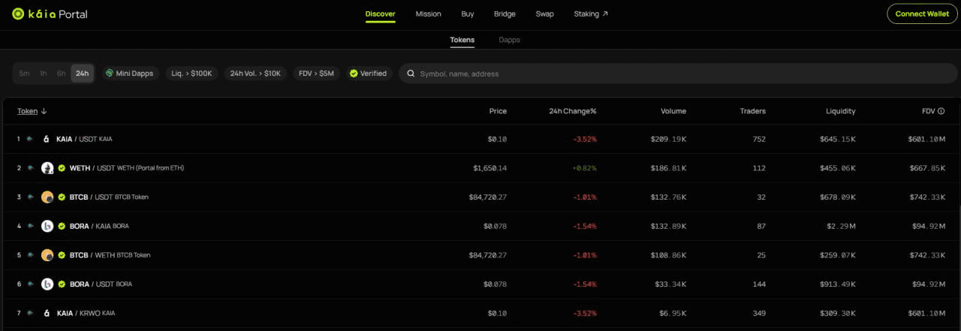Click the +0.82% change value
Image resolution: width=961 pixels, height=331 pixels.
(584, 168)
